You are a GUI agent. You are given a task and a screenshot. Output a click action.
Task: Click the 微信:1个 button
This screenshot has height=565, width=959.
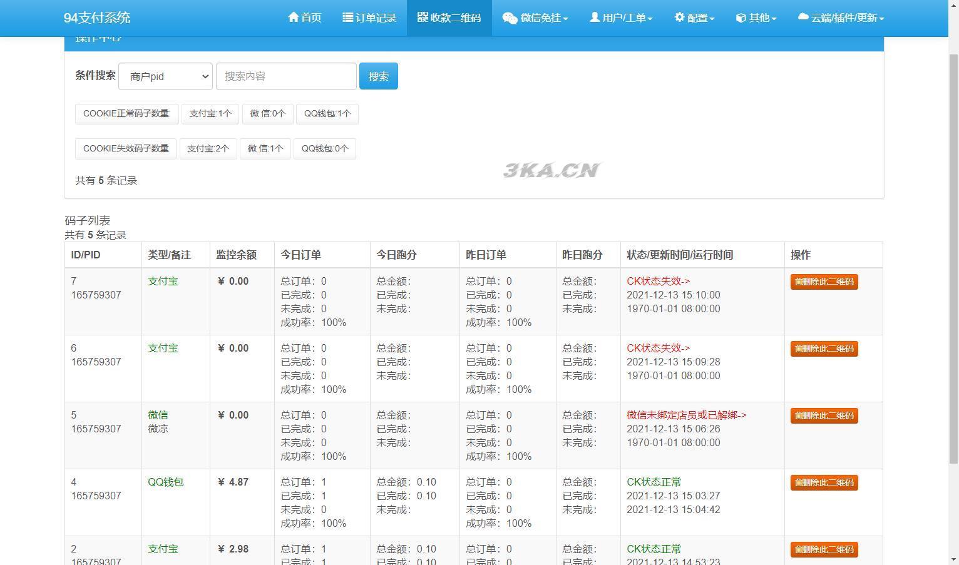point(265,149)
